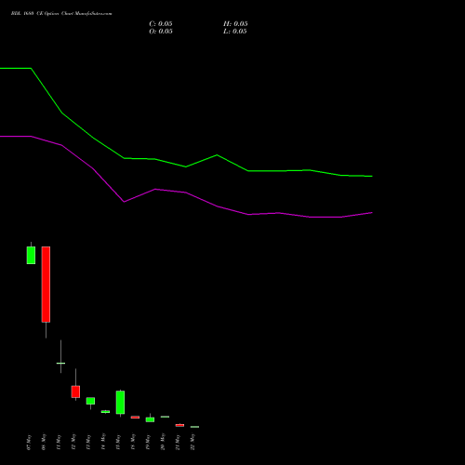The image size is (465, 465).
Task: Click the "19 May" date label
Action: point(148,442)
